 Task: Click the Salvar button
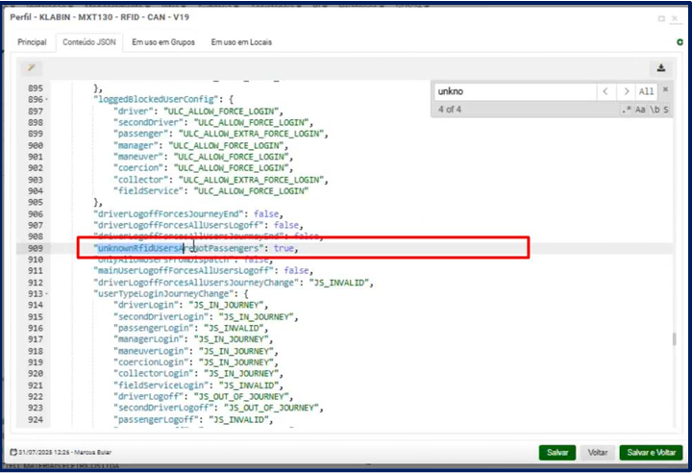click(557, 452)
